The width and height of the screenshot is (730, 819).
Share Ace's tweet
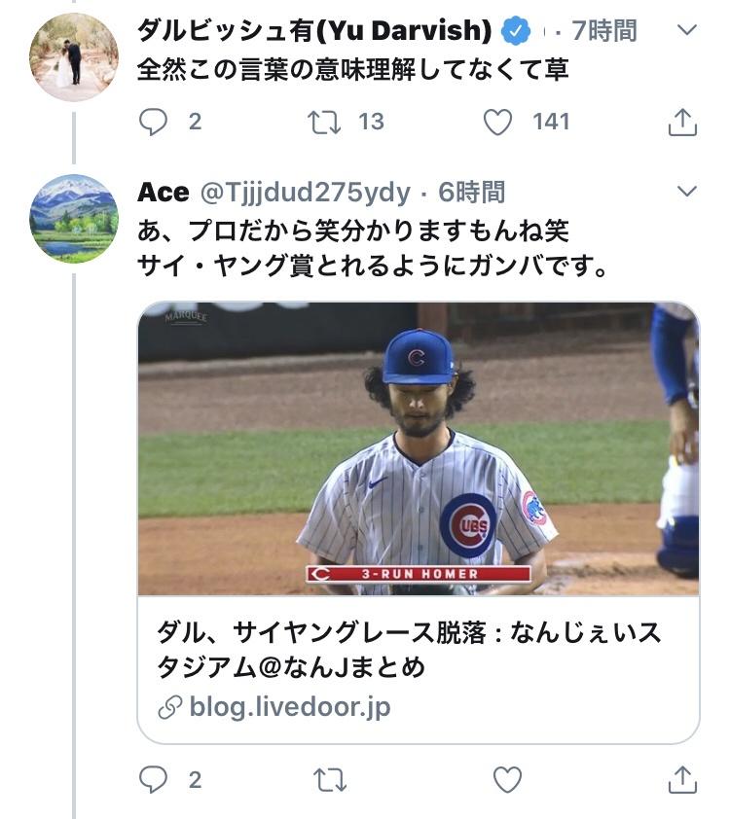pyautogui.click(x=682, y=779)
